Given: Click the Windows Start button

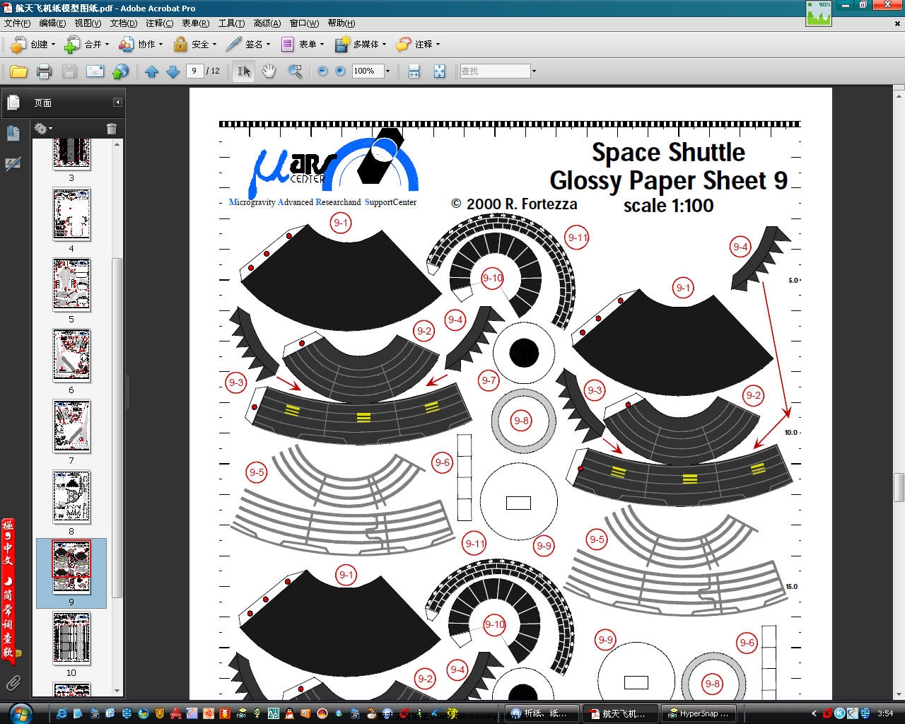Looking at the screenshot, I should (x=21, y=712).
